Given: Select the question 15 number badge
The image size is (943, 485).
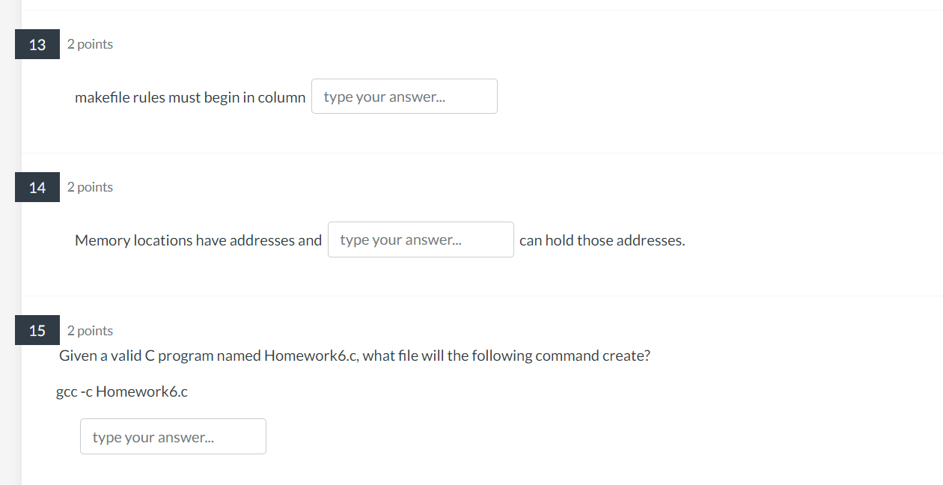Looking at the screenshot, I should (37, 330).
